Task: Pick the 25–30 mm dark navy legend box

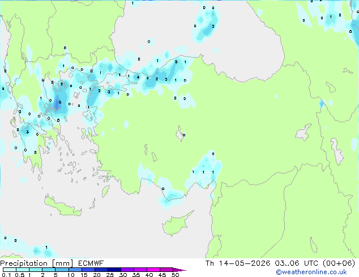Action: pos(114,270)
